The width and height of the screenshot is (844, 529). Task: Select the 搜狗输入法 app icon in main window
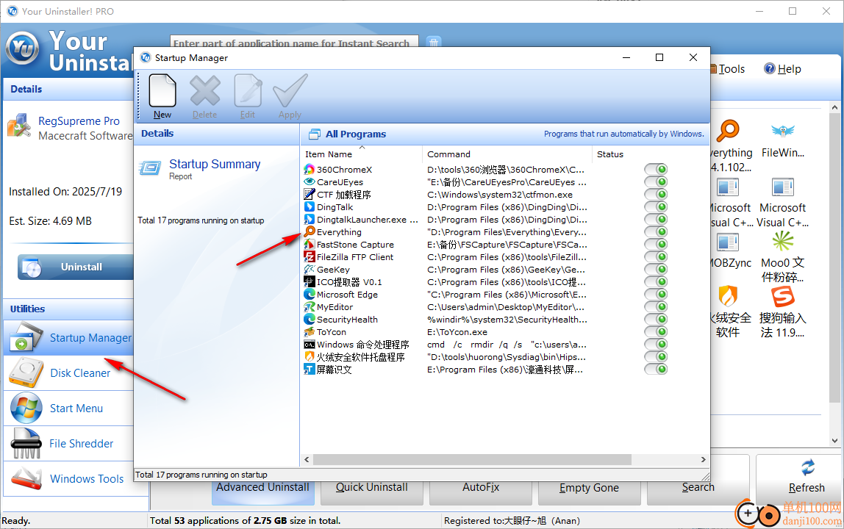[783, 297]
